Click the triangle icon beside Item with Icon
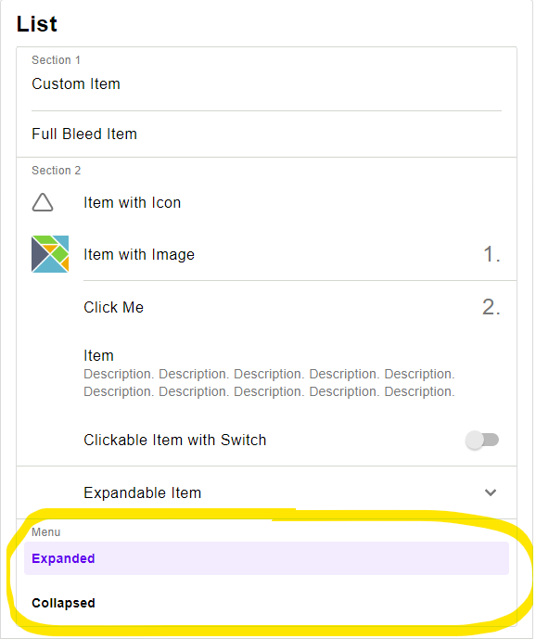 43,202
